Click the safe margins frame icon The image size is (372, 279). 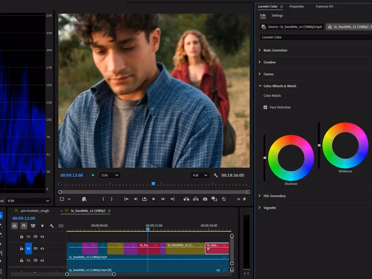click(x=62, y=199)
